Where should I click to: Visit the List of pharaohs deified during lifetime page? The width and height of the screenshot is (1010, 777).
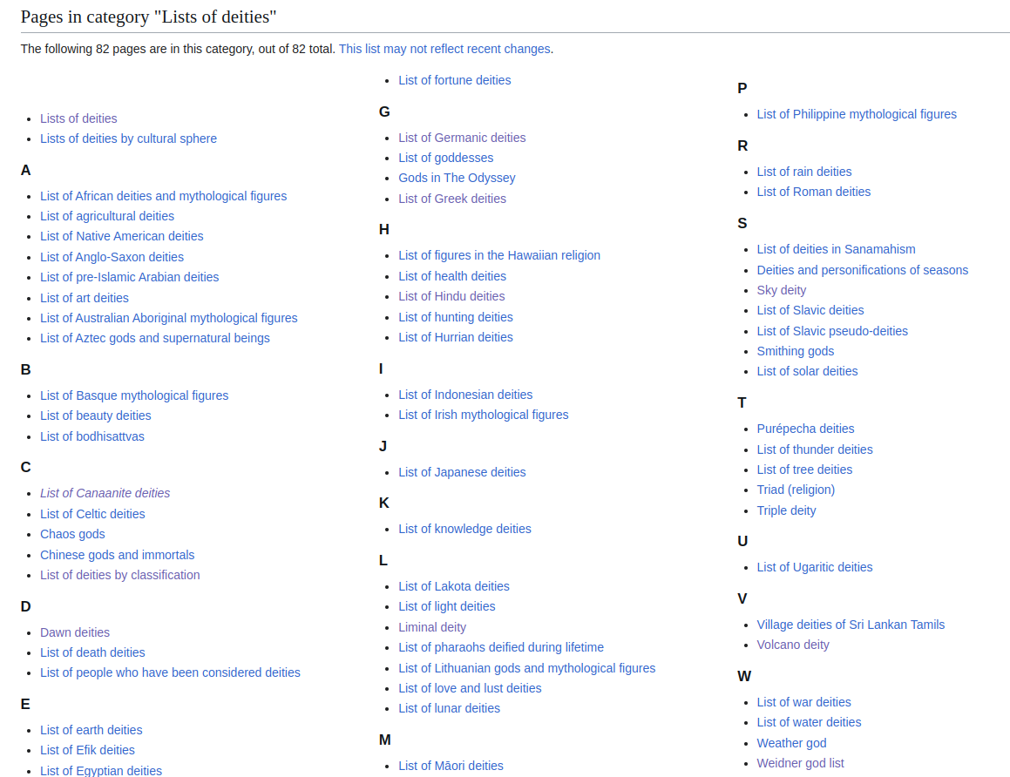pyautogui.click(x=501, y=646)
